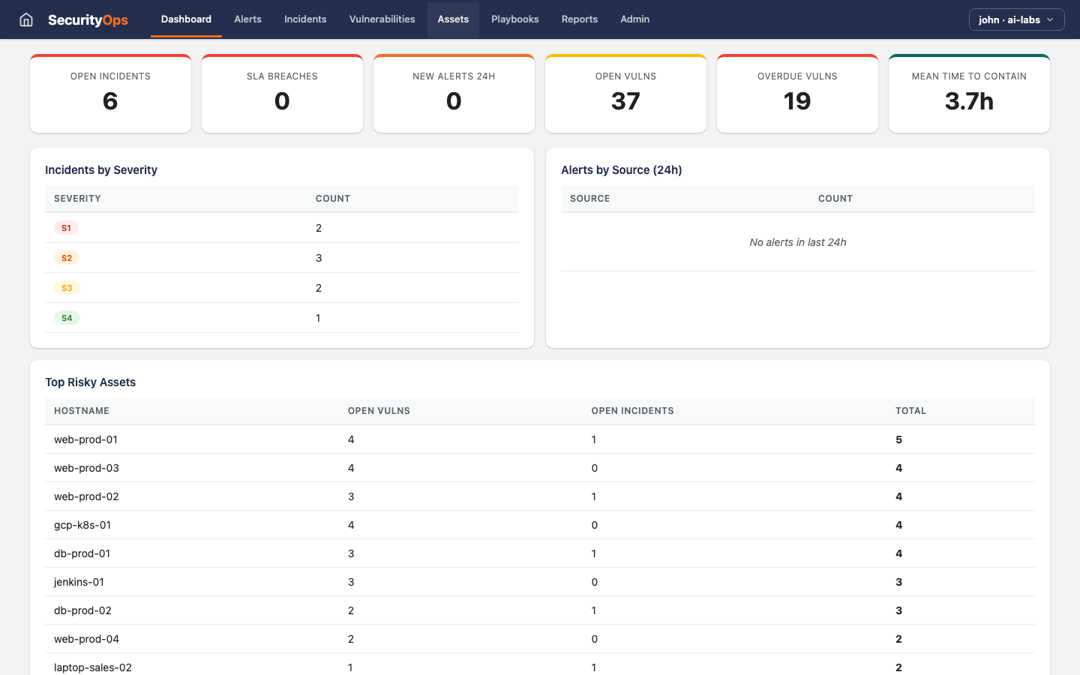Open the Incidents tab
This screenshot has height=675, width=1080.
pyautogui.click(x=305, y=19)
